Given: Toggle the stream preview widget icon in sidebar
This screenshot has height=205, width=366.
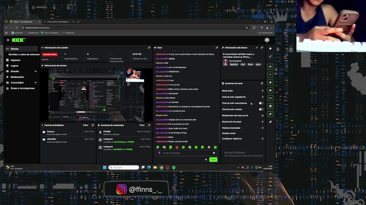Looking at the screenshot, I should click(270, 67).
